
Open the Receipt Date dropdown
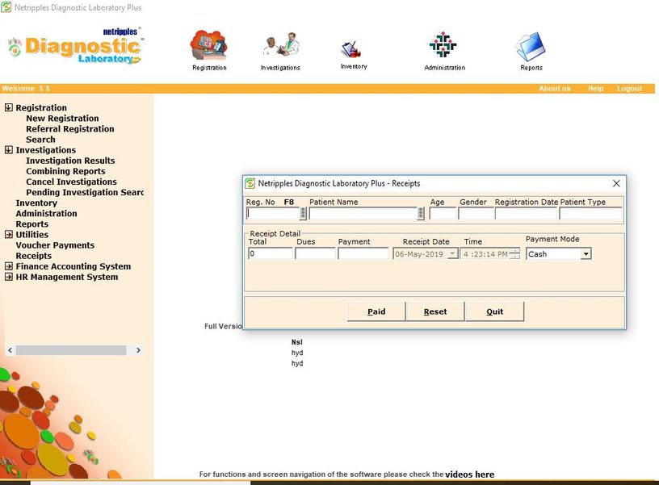452,254
